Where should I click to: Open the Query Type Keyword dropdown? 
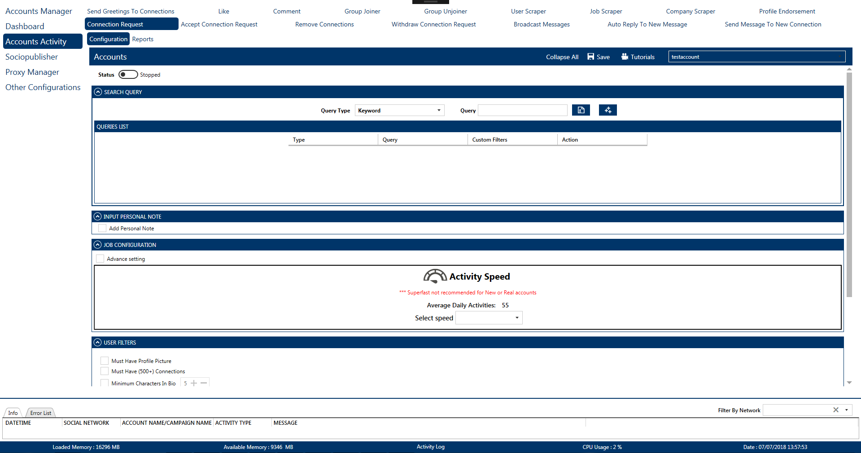(x=399, y=110)
